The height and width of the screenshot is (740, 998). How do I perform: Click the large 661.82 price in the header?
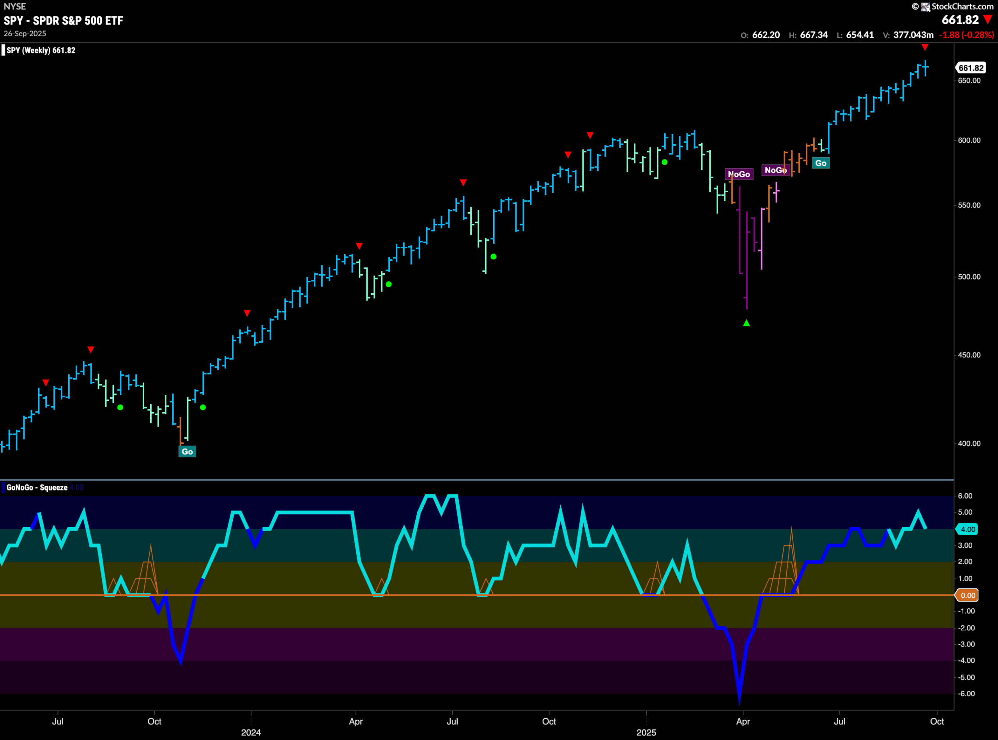tap(960, 20)
